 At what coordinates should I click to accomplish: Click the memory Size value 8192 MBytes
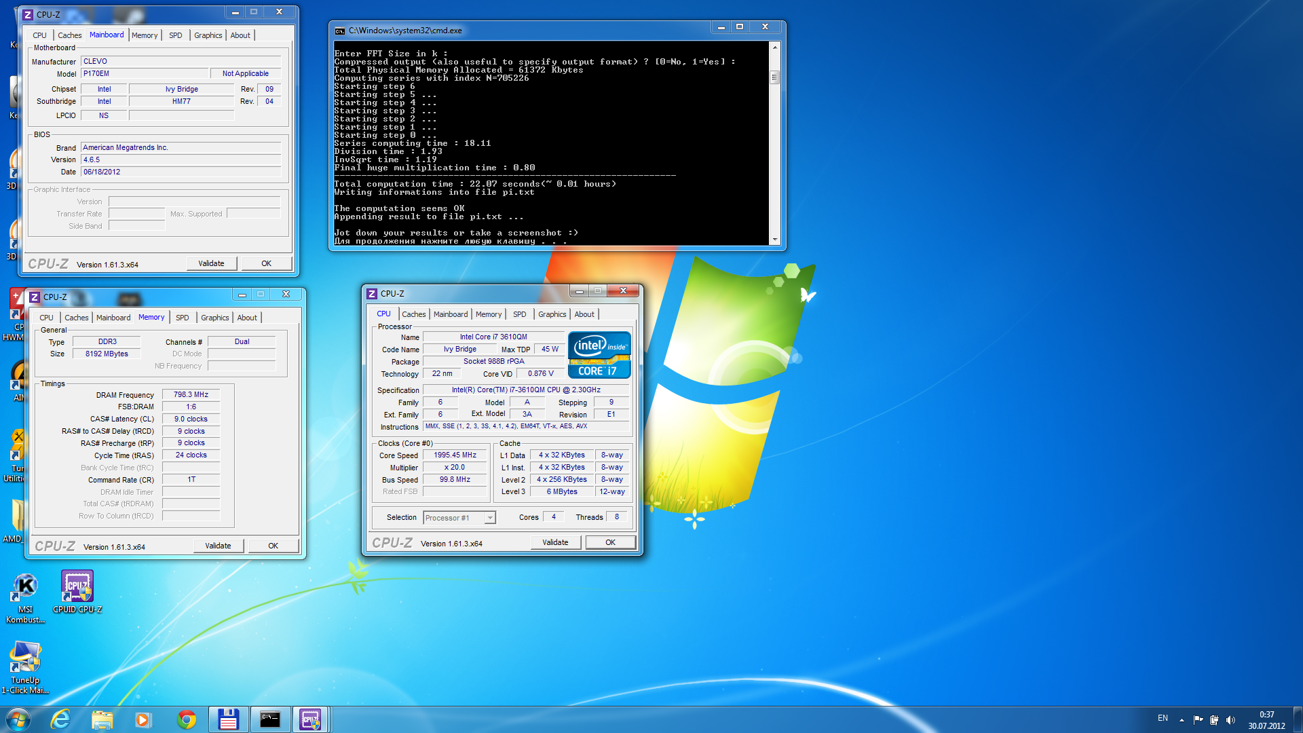tap(107, 354)
